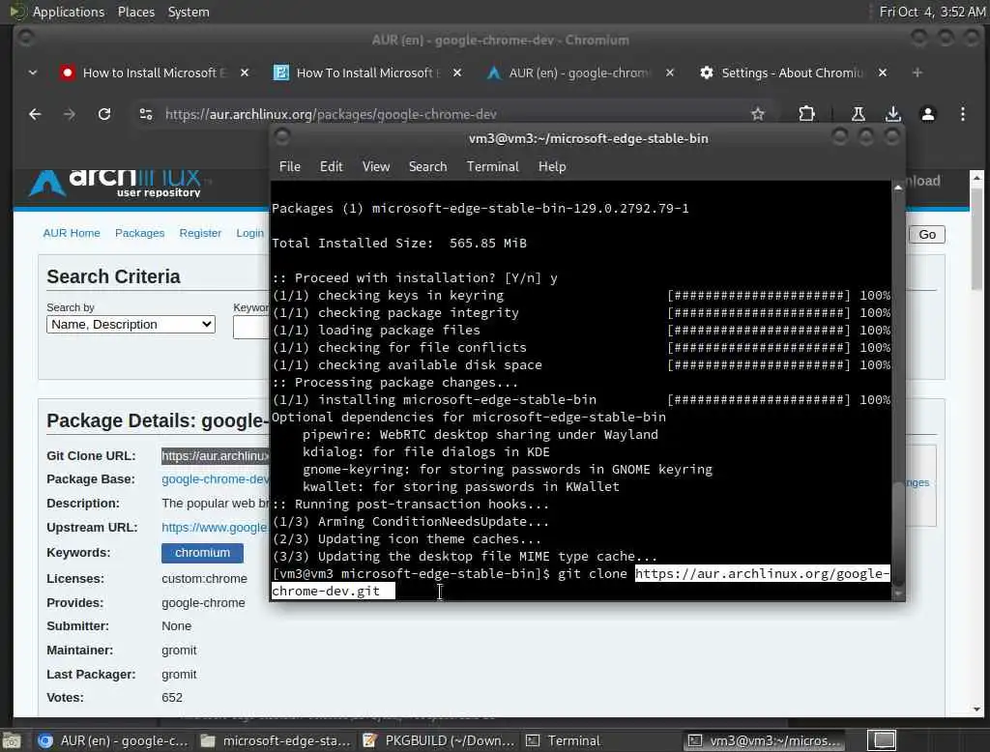Close the first How to Install Microsoft tab
This screenshot has height=752, width=990.
point(245,73)
